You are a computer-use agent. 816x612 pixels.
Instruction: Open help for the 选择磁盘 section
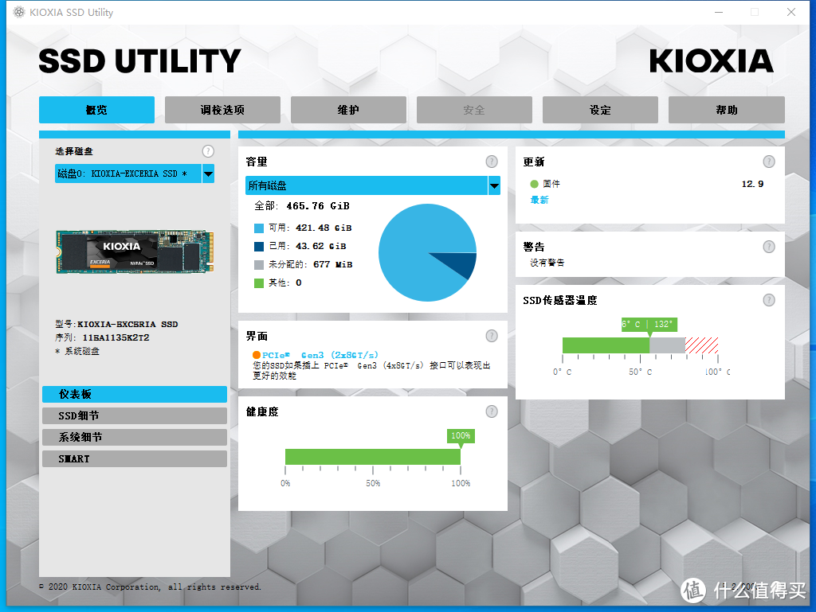208,150
